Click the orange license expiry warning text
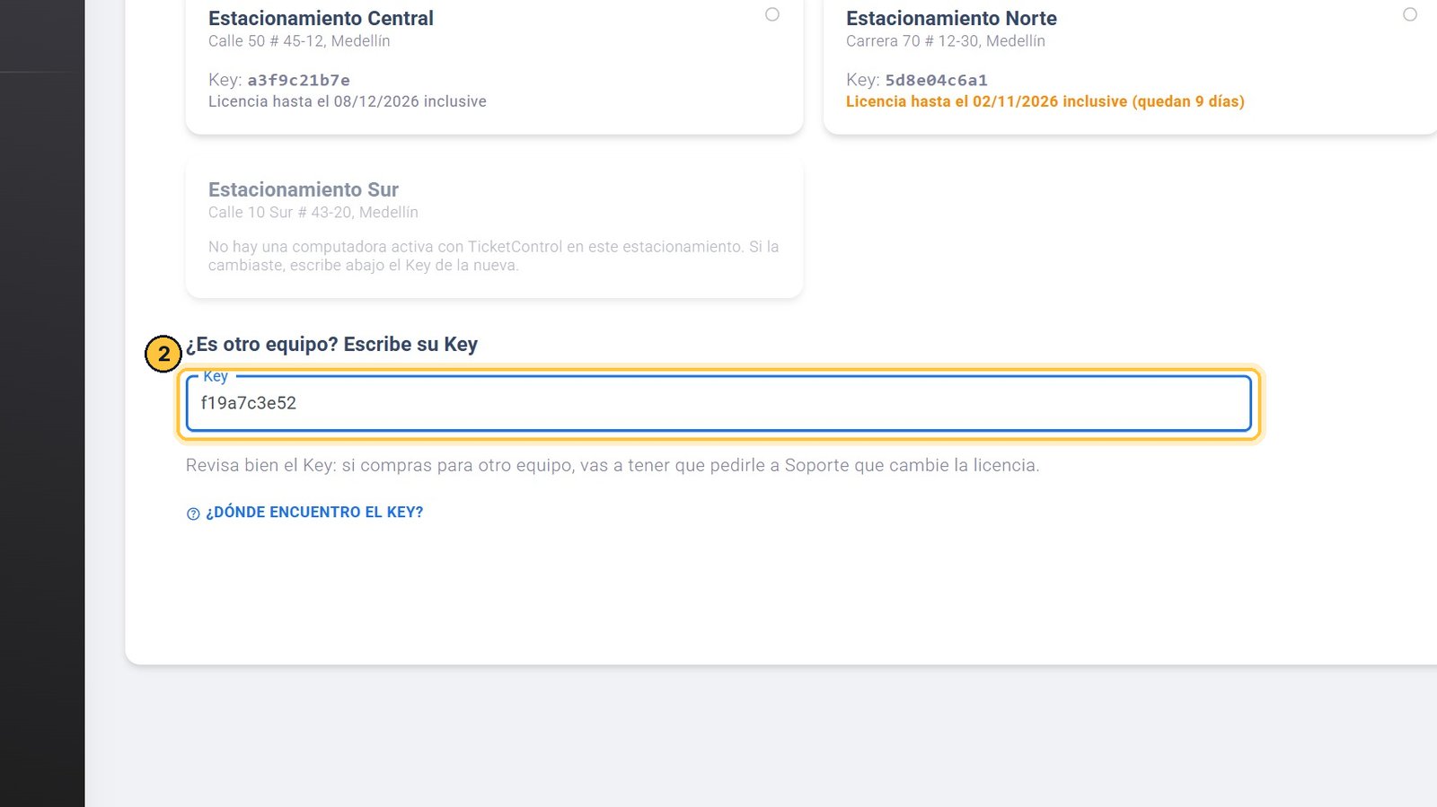This screenshot has height=807, width=1437. [1045, 101]
